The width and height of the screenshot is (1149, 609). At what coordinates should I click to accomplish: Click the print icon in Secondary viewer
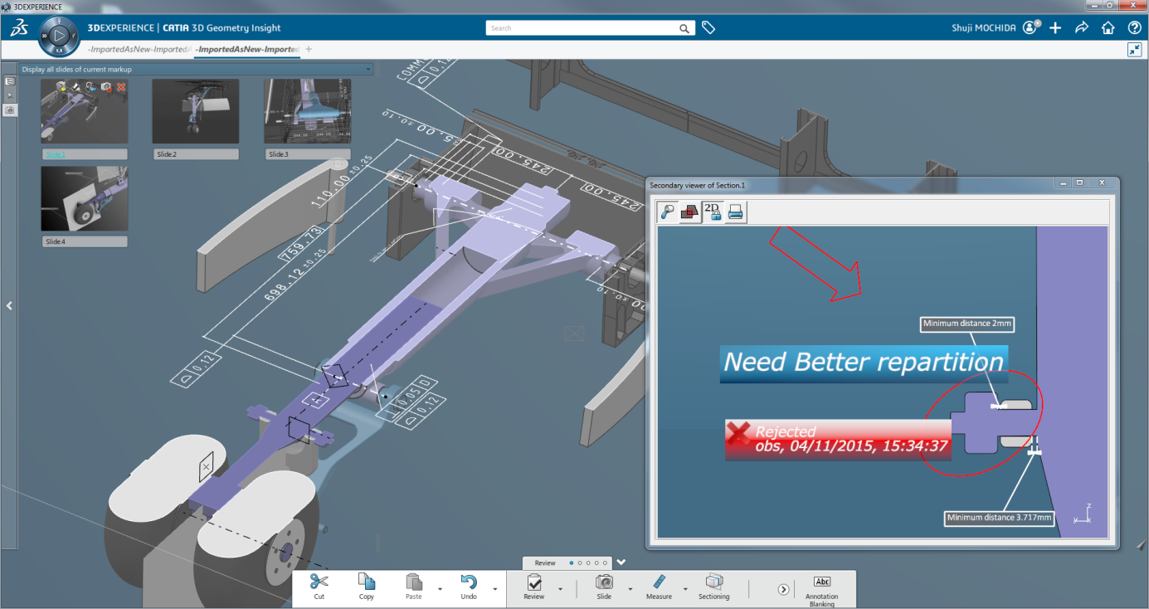point(735,212)
